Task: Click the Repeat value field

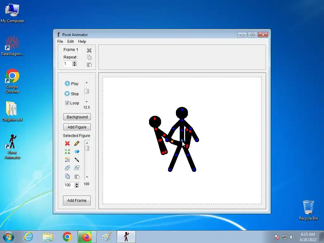Action: tap(68, 64)
